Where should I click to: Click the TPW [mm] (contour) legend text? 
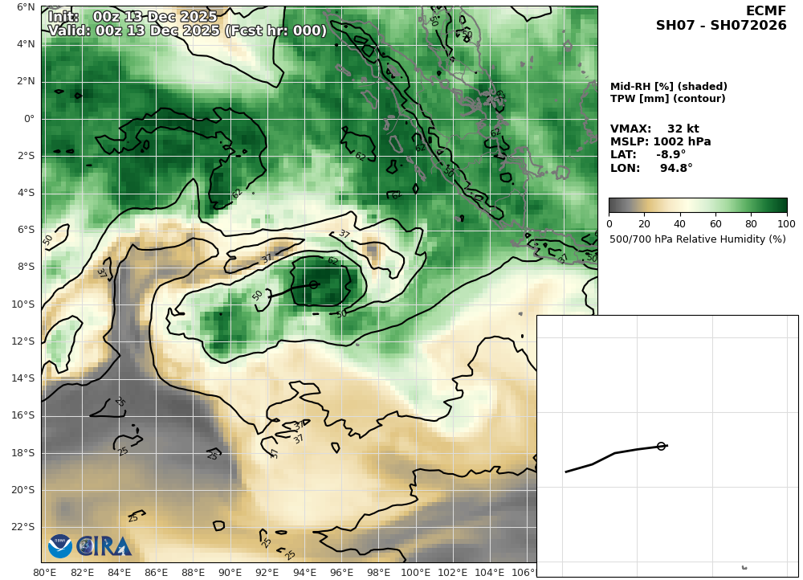[x=668, y=98]
